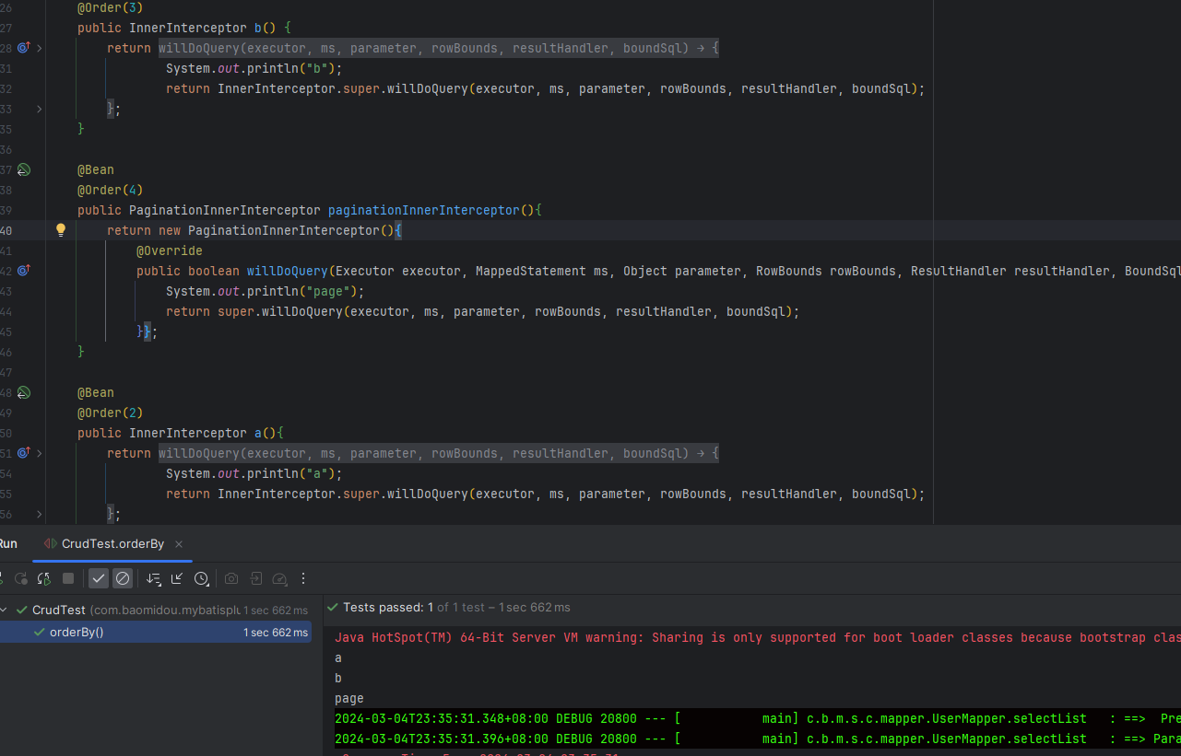Select the CrudTest.orderBy run tab
The image size is (1181, 756).
point(112,544)
